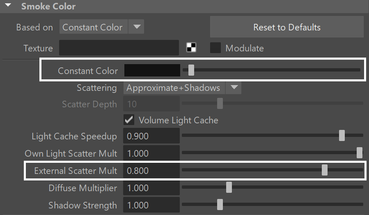Image resolution: width=369 pixels, height=215 pixels.
Task: Click the Shadow Strength value field
Action: tap(151, 205)
